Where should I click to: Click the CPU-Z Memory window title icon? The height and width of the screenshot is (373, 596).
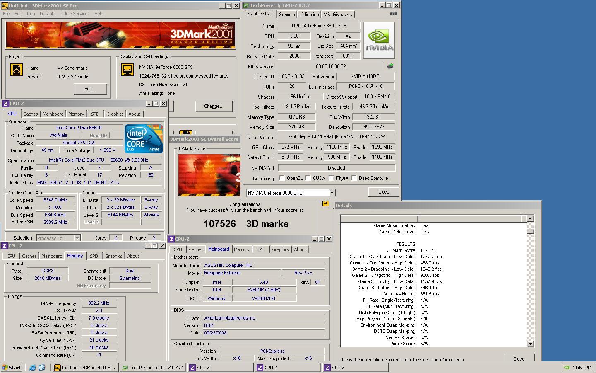5,246
